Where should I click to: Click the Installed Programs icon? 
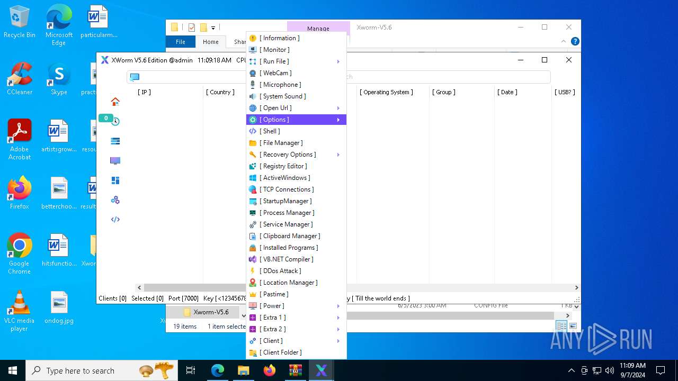(253, 248)
